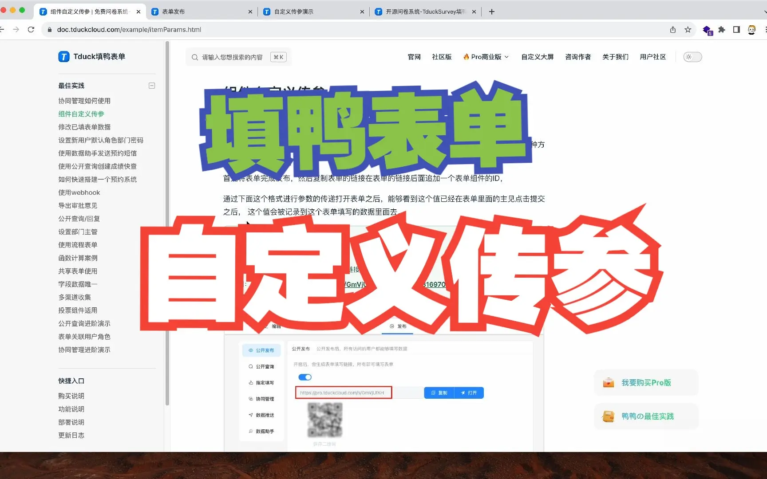Open the 社区版 nav item
This screenshot has height=479, width=767.
[442, 57]
